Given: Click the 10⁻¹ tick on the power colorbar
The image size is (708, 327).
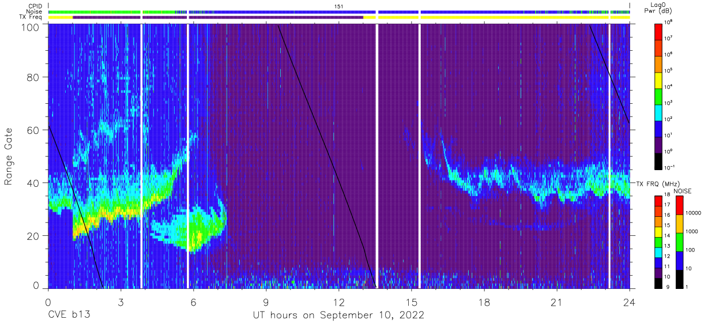Looking at the screenshot, I should tap(670, 167).
